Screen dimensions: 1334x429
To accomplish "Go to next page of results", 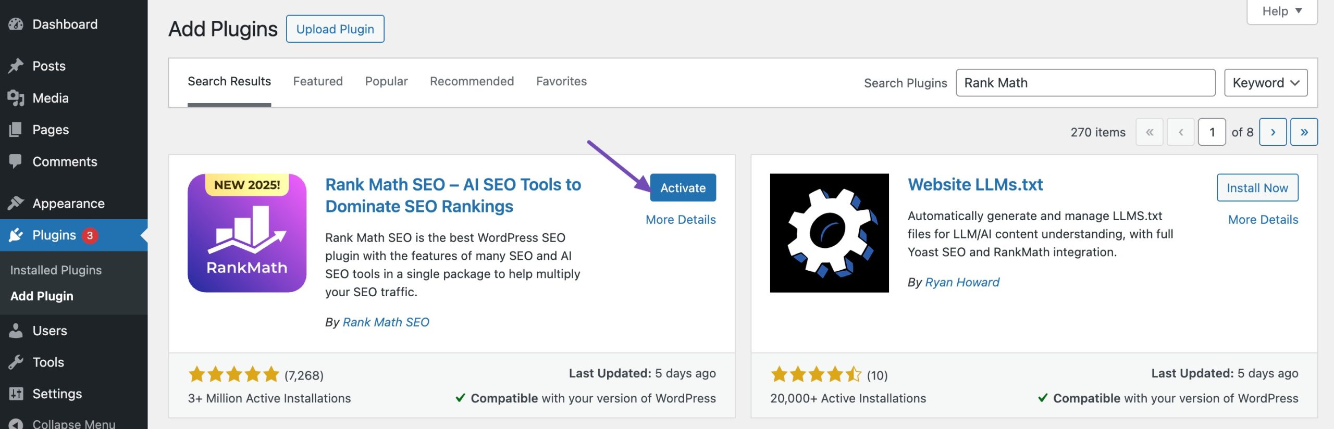I will [1273, 132].
